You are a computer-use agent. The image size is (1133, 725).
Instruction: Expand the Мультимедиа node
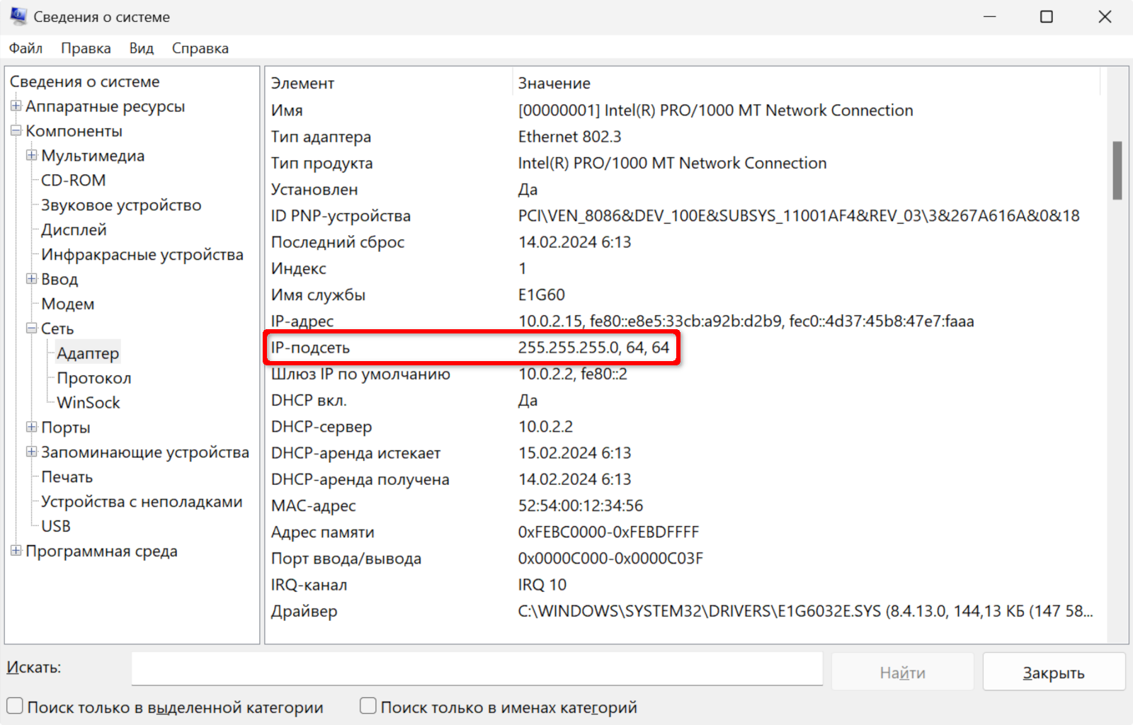click(32, 155)
